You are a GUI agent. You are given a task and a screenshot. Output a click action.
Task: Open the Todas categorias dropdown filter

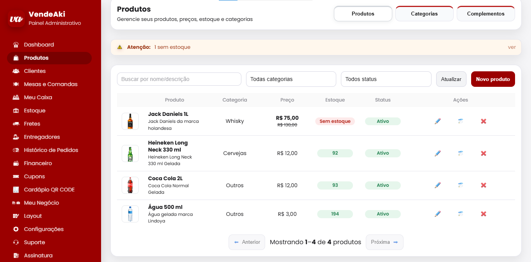(x=291, y=79)
